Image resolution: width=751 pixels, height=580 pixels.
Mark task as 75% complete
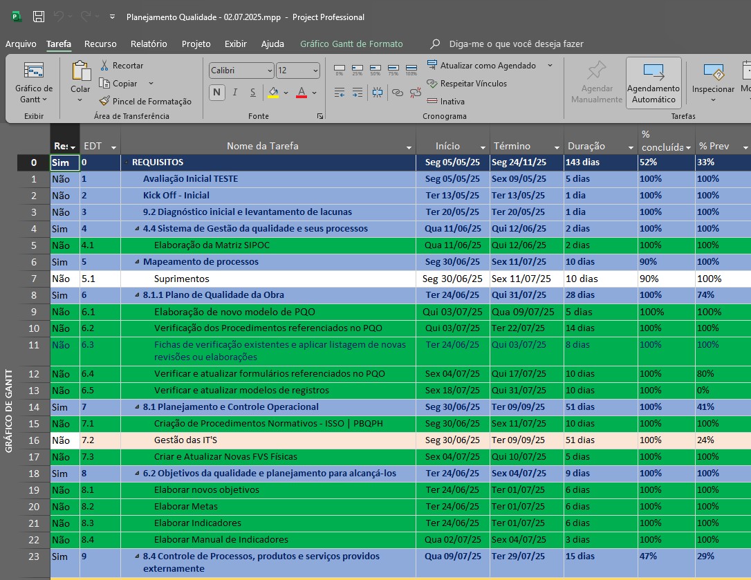(393, 70)
